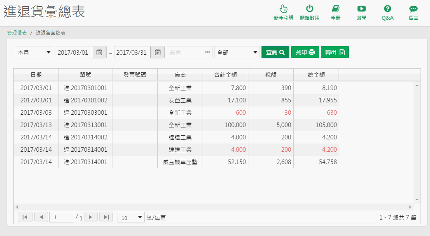Viewport: 430px width, 236px height.
Task: Click total amount 105,000
Action: coord(326,125)
